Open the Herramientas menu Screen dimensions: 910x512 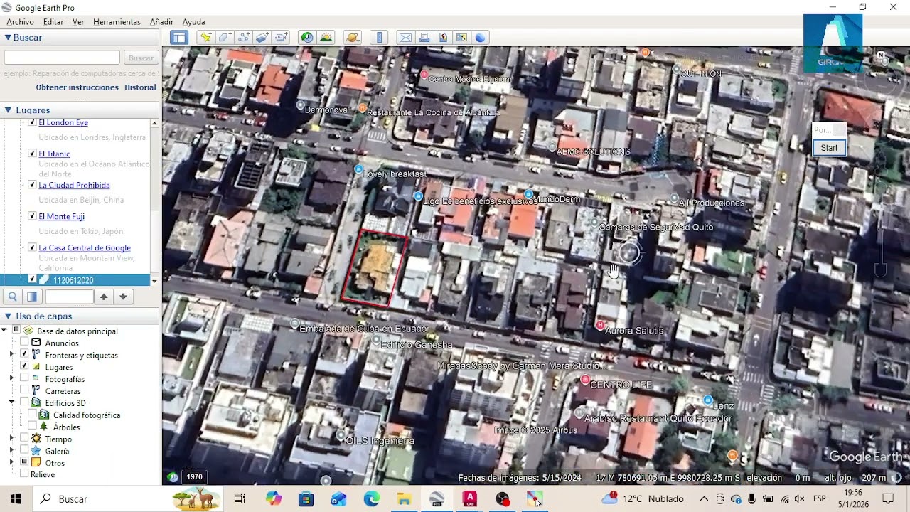pos(117,22)
